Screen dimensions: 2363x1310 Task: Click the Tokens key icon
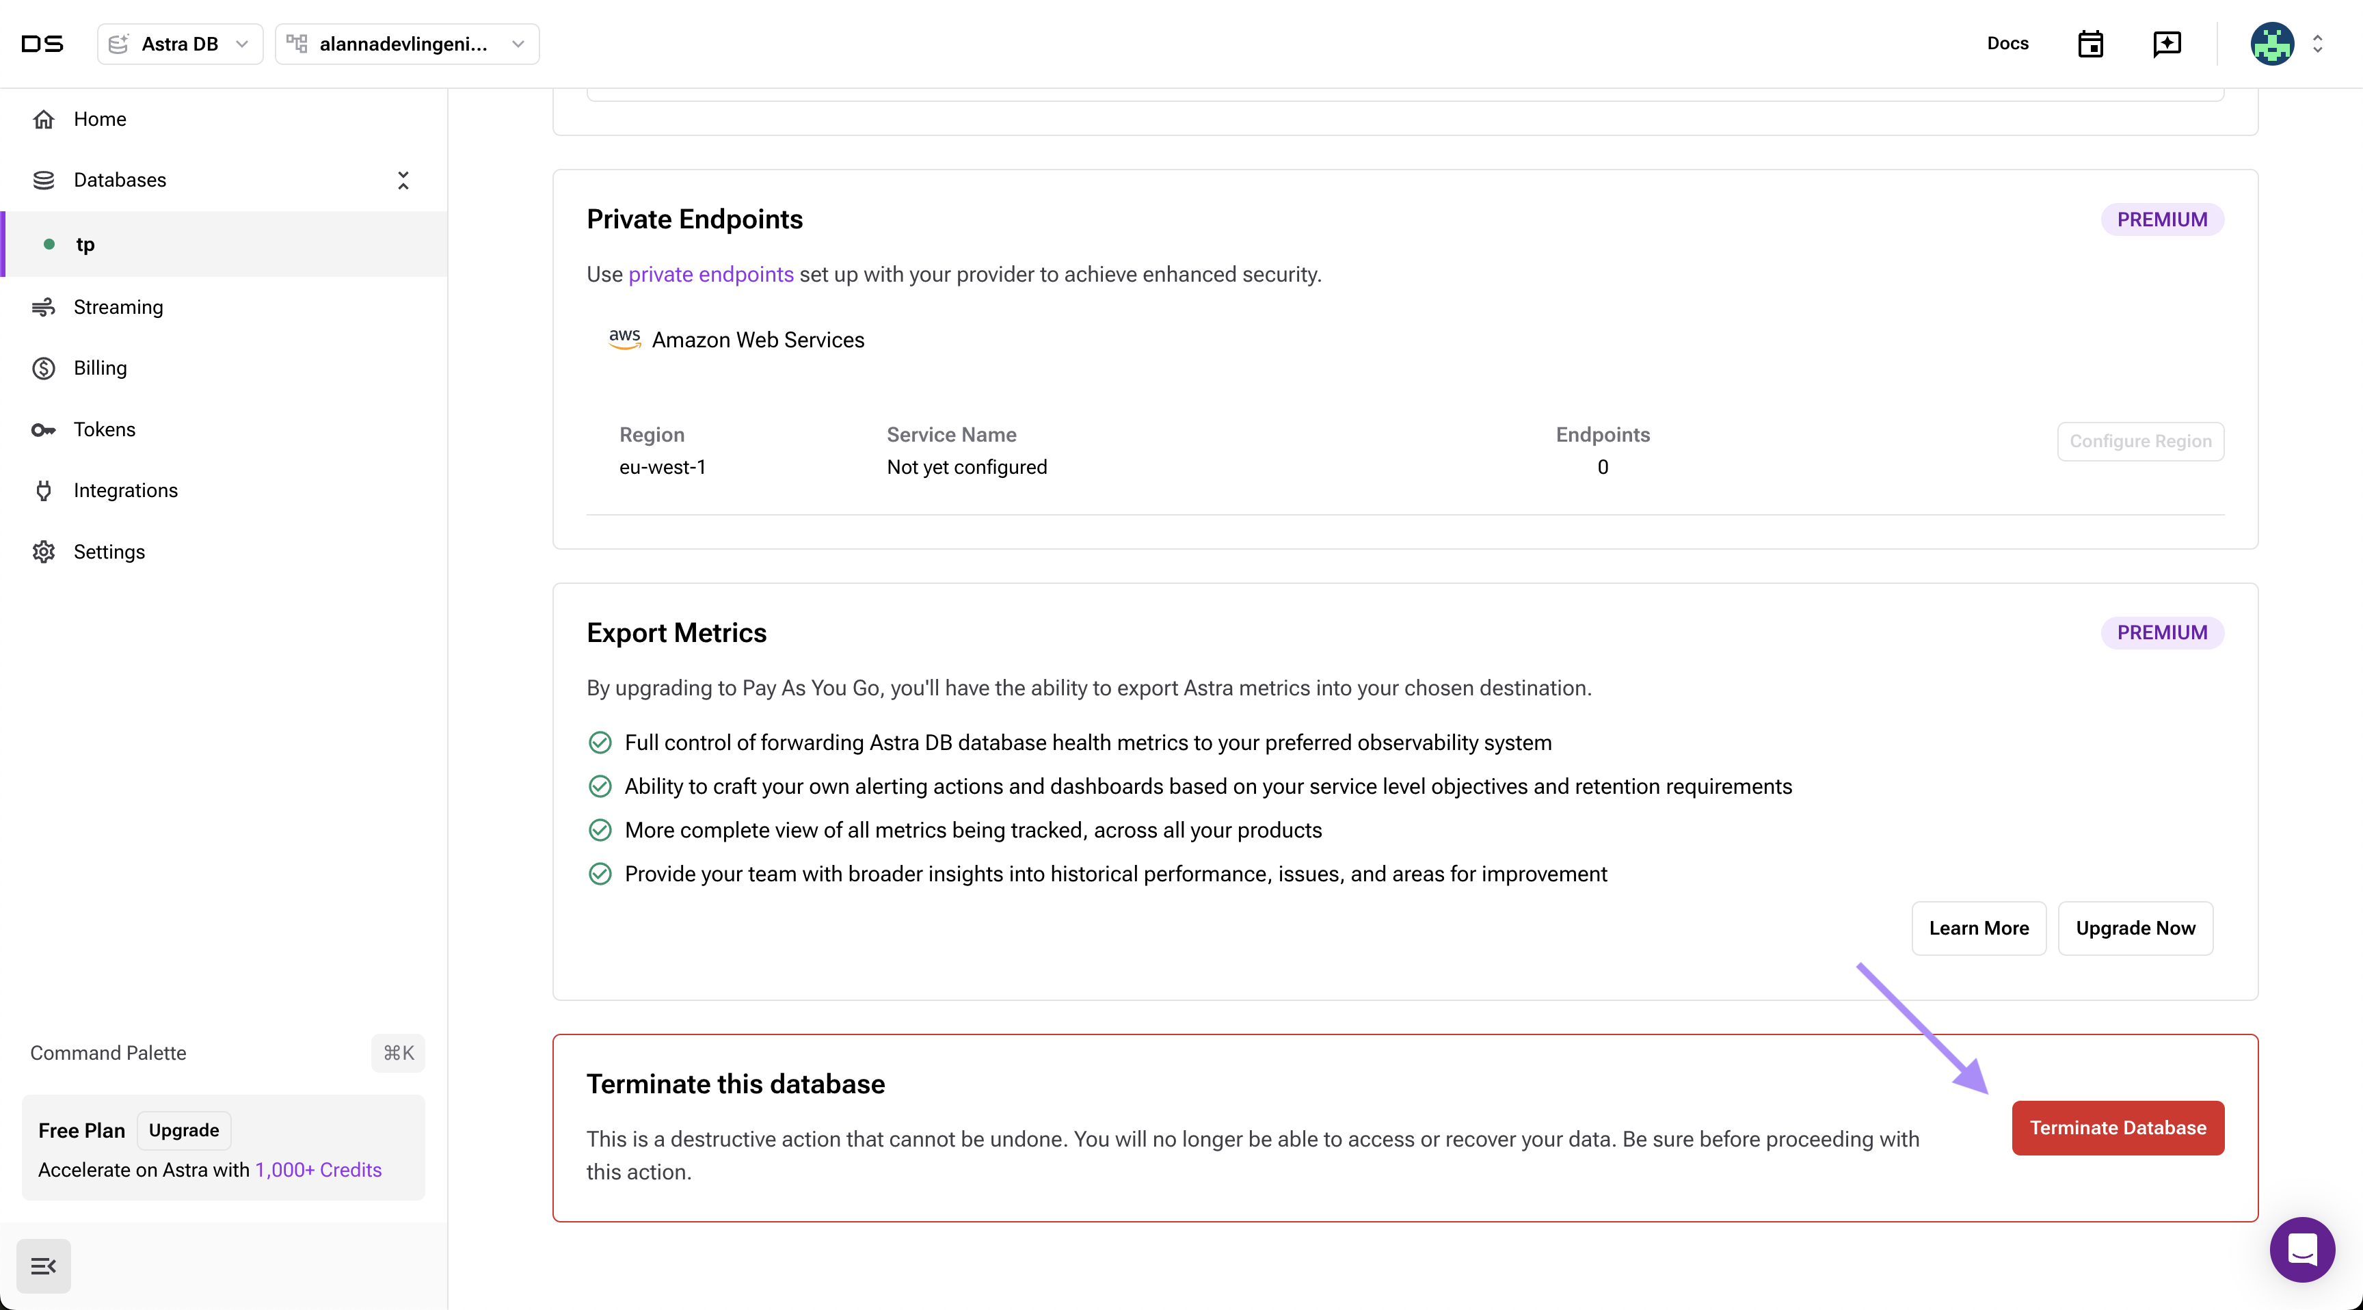pyautogui.click(x=43, y=429)
